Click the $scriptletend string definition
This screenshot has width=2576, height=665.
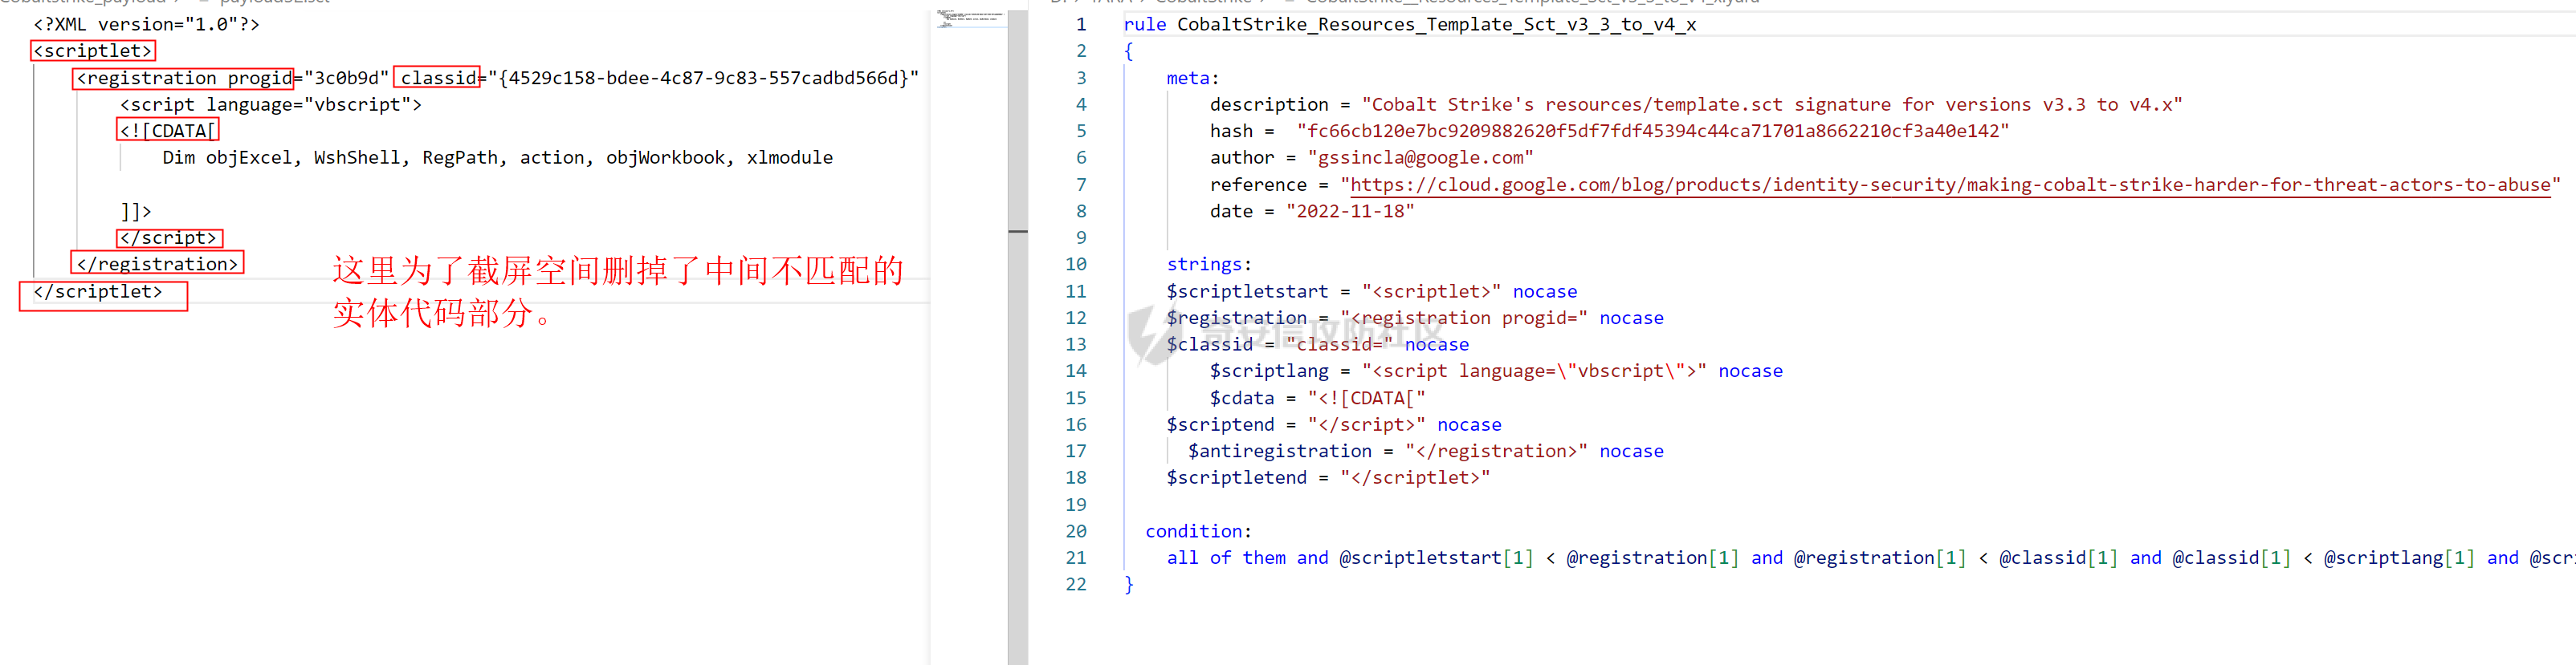click(1328, 477)
